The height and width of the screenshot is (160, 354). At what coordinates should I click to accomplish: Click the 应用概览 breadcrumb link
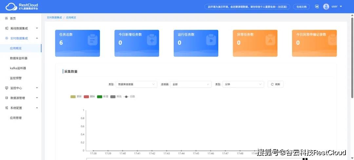(71, 18)
